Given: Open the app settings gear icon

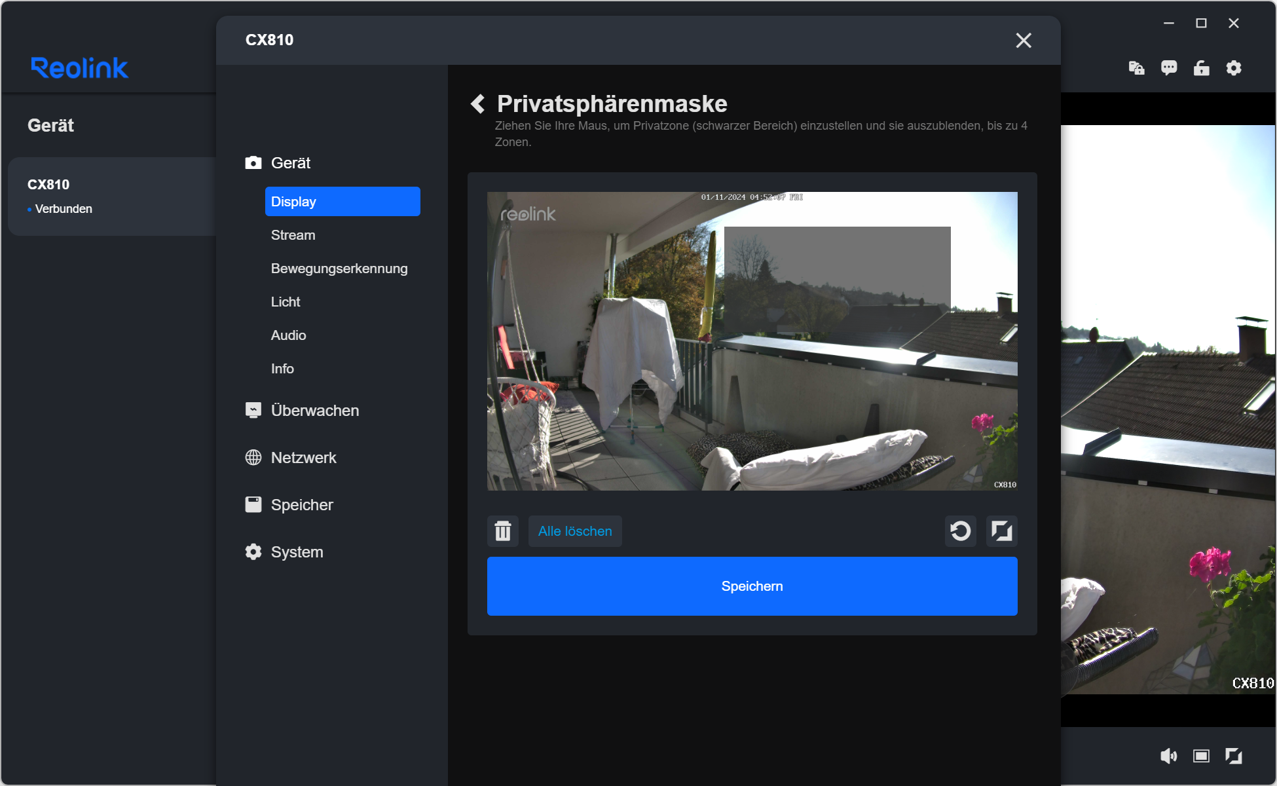Looking at the screenshot, I should click(x=1234, y=68).
